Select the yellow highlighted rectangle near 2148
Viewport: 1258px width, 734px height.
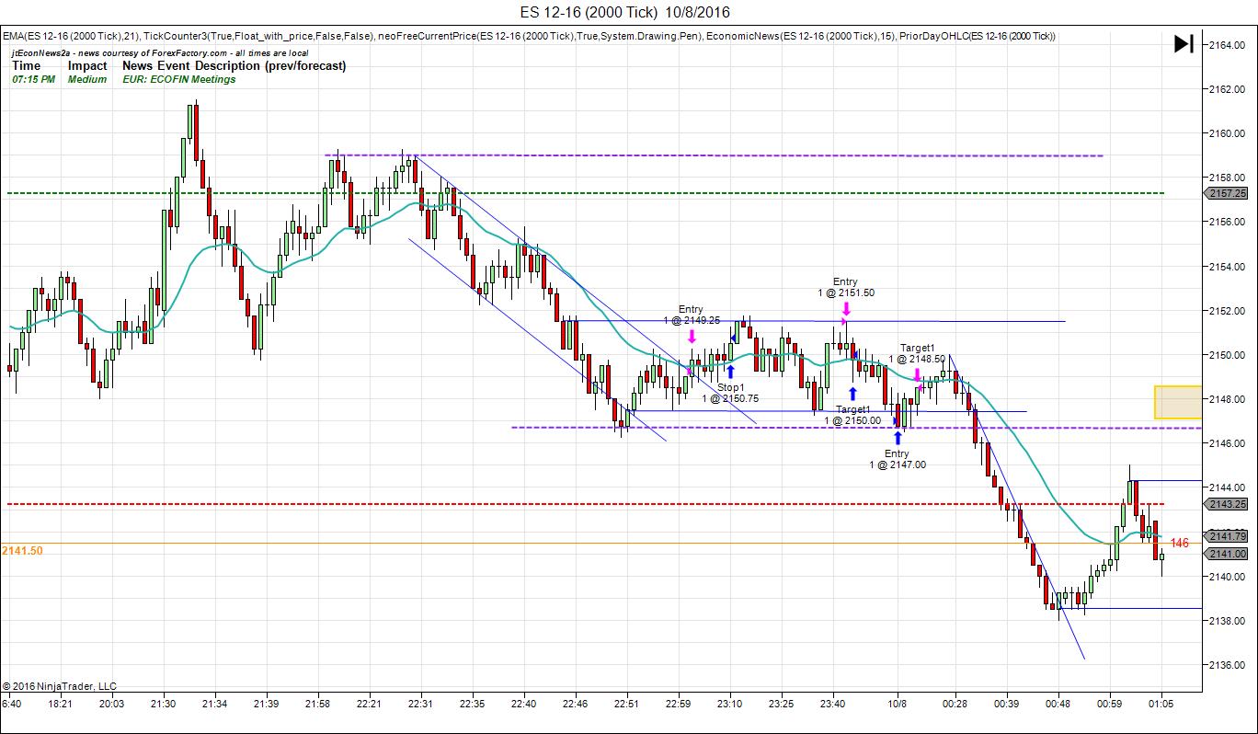1178,403
